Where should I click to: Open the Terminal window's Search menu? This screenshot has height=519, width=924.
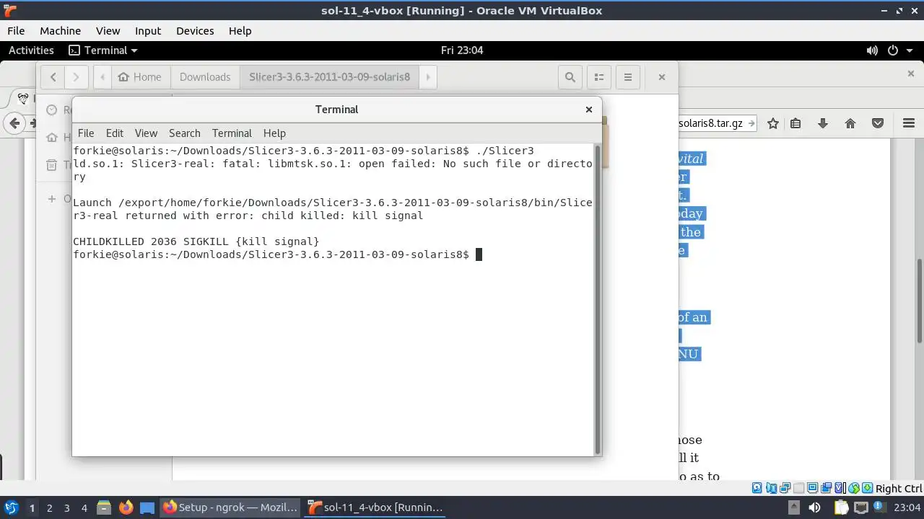(185, 133)
